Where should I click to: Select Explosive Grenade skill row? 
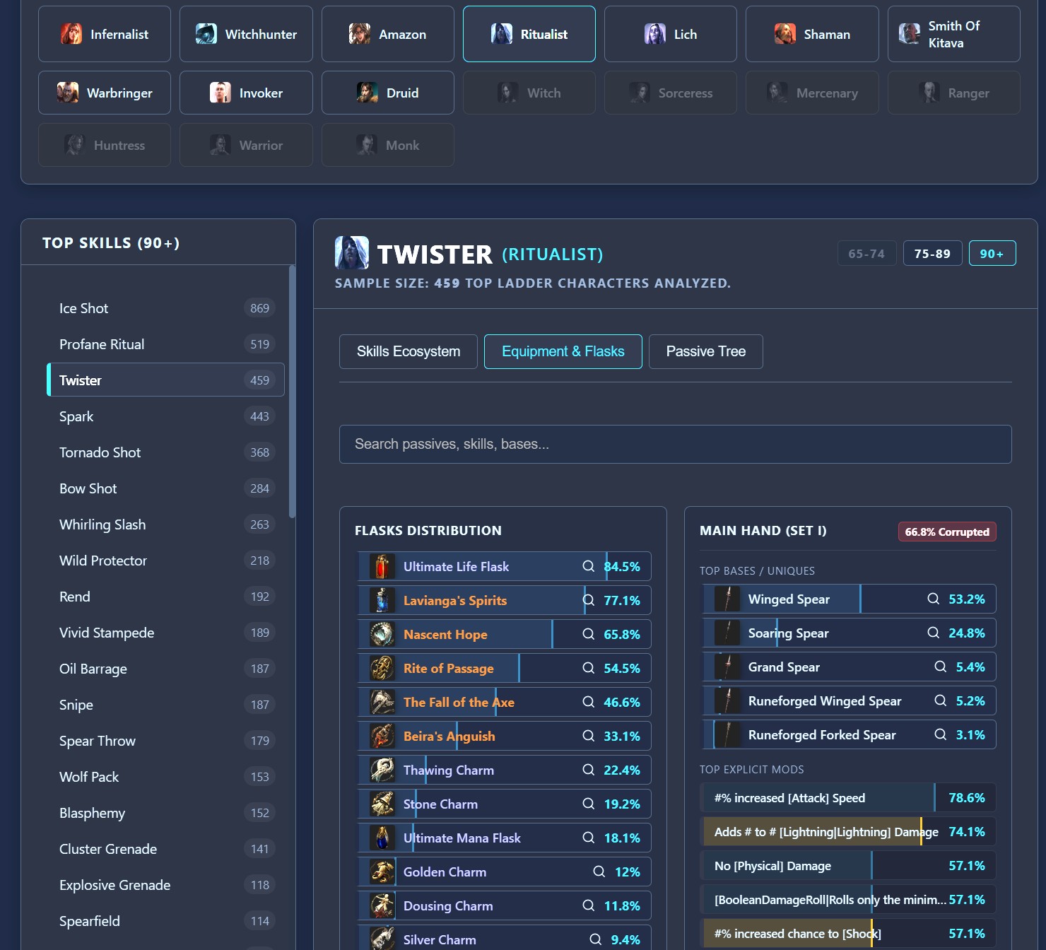(x=165, y=885)
